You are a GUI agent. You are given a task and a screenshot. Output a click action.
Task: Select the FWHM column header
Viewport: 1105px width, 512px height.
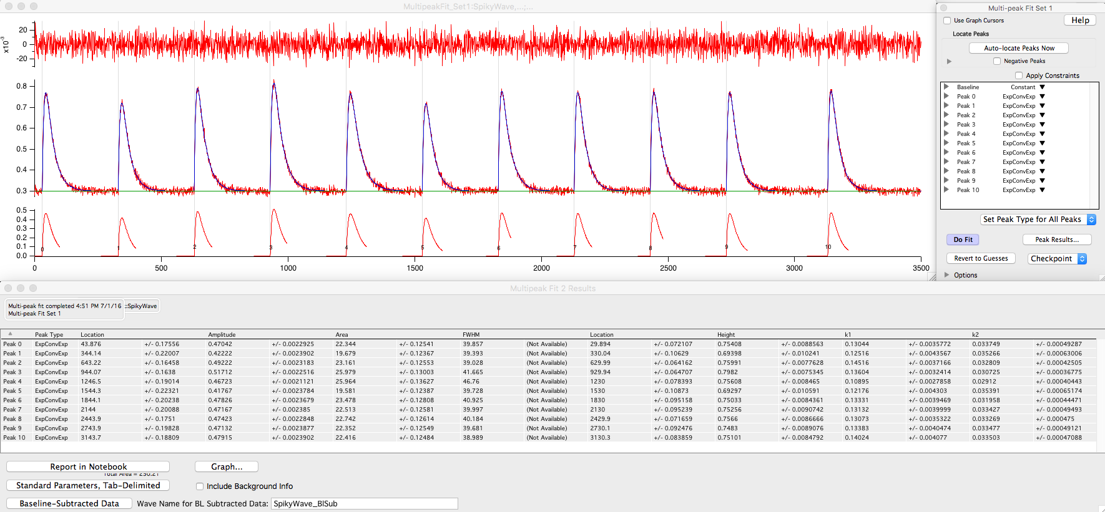tap(471, 335)
